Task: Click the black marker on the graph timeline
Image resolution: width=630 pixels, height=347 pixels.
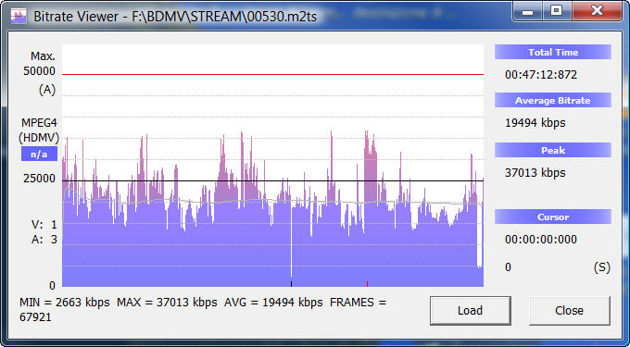Action: coord(291,284)
